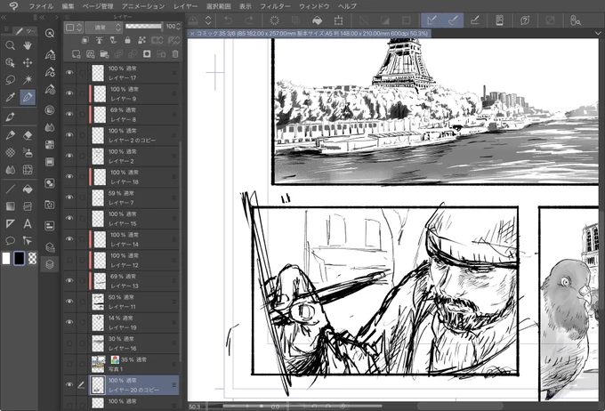Click the Fill icon in command bar
Image resolution: width=605 pixels, height=411 pixels.
(x=317, y=20)
